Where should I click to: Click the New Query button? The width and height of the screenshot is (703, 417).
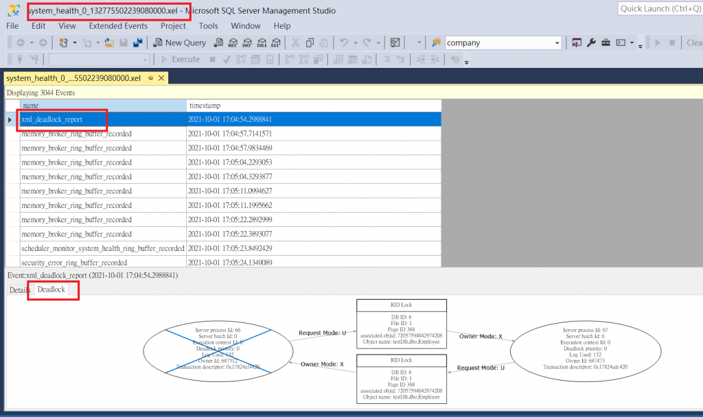click(179, 43)
